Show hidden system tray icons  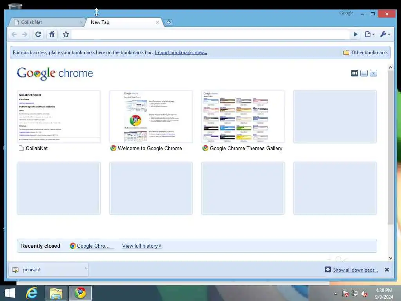tap(336, 294)
